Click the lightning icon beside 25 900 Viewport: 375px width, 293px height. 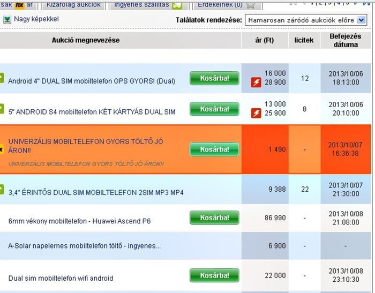(256, 113)
